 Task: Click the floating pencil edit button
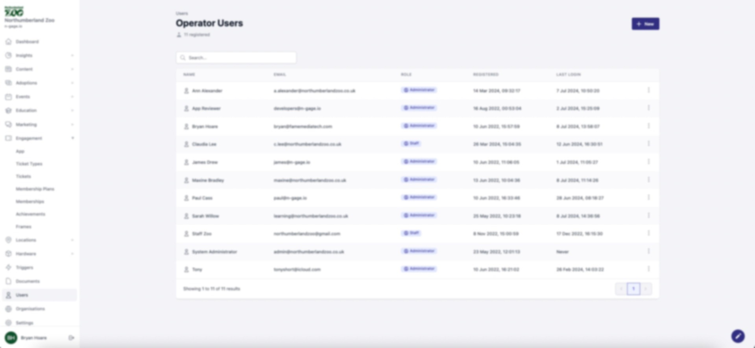[x=738, y=336]
